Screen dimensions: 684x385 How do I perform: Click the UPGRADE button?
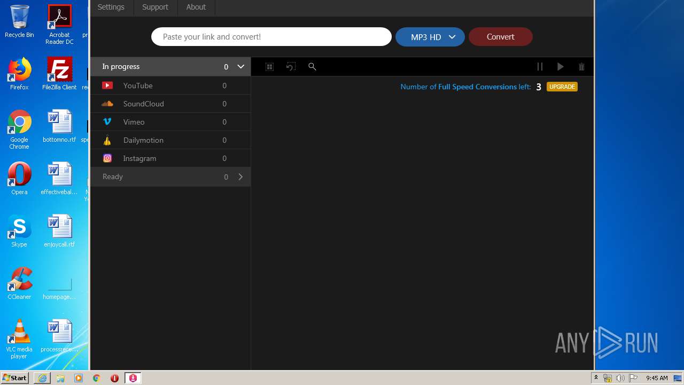[x=562, y=87]
